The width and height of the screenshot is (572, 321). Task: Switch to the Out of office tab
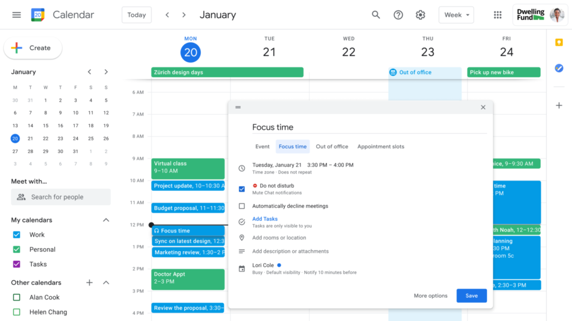point(332,146)
